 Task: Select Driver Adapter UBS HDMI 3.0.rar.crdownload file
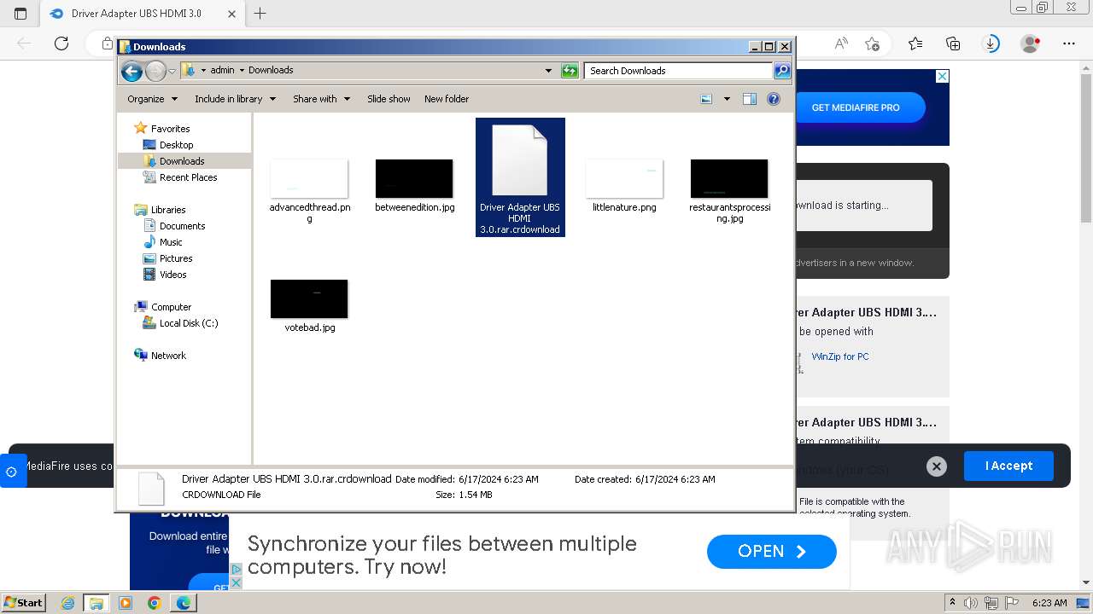coord(520,177)
